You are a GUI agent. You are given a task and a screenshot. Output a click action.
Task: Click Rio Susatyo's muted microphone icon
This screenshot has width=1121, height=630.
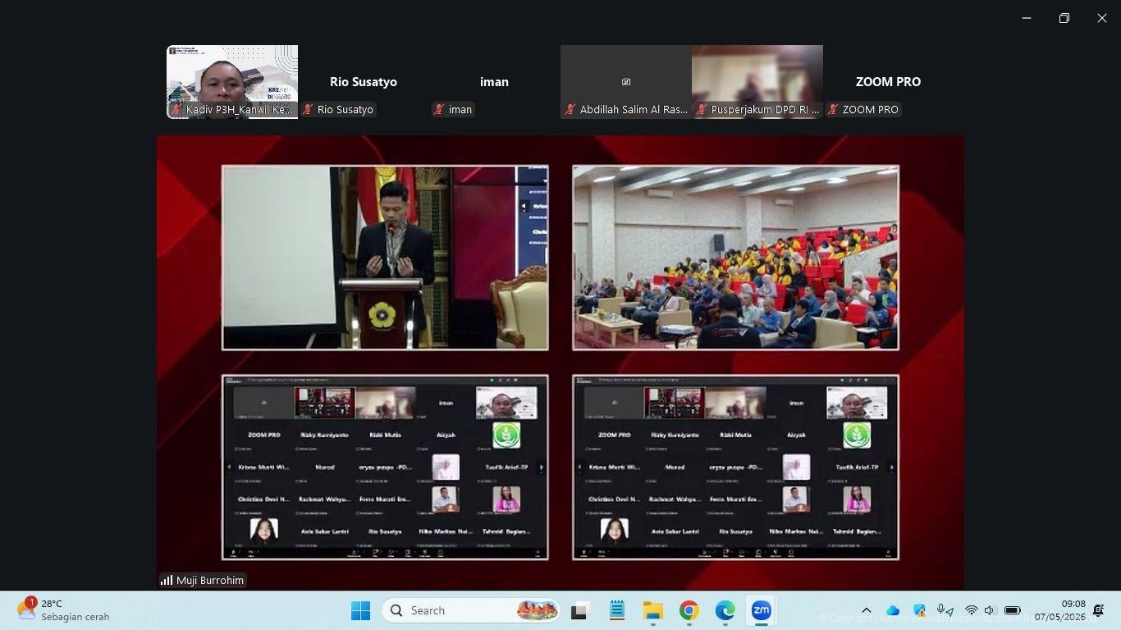[308, 109]
